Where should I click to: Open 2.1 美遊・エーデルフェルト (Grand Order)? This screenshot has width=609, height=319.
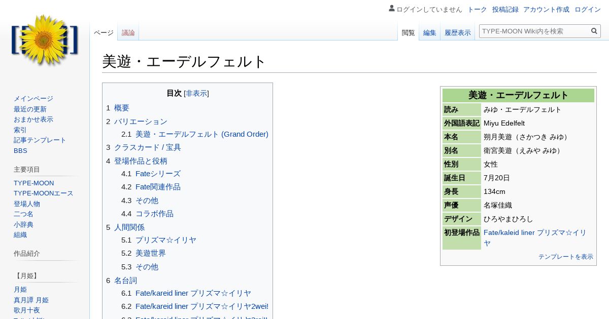[x=195, y=134]
